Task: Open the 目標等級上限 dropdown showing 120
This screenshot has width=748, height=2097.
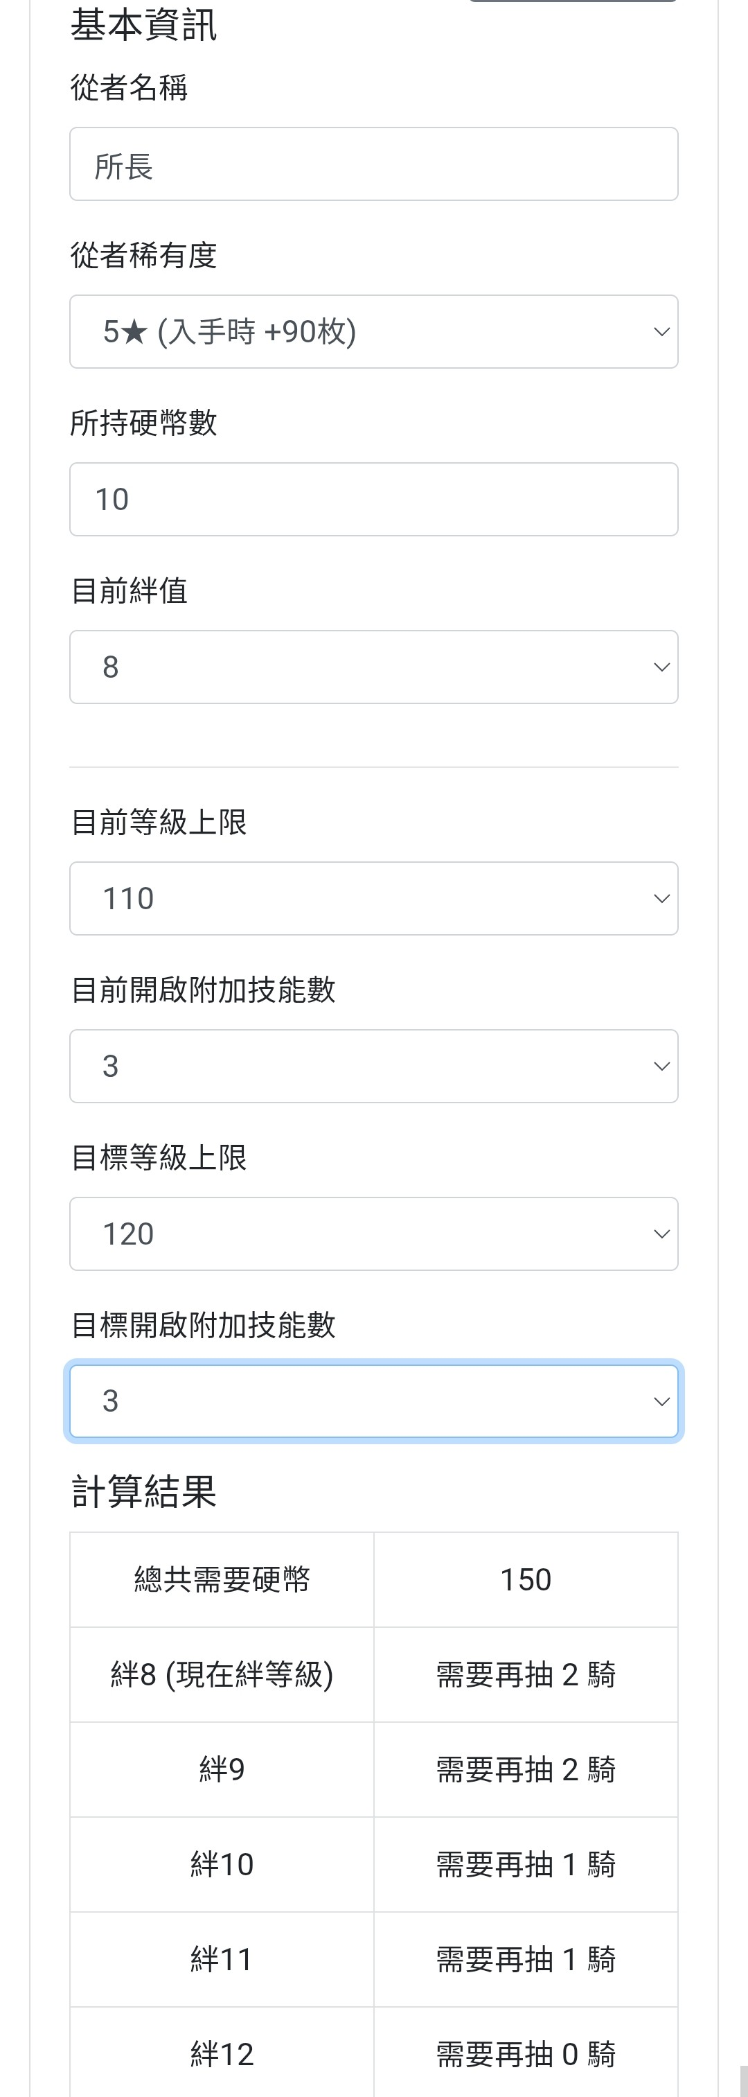Action: click(x=373, y=1234)
